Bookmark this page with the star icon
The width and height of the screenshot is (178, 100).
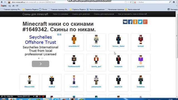point(125,2)
